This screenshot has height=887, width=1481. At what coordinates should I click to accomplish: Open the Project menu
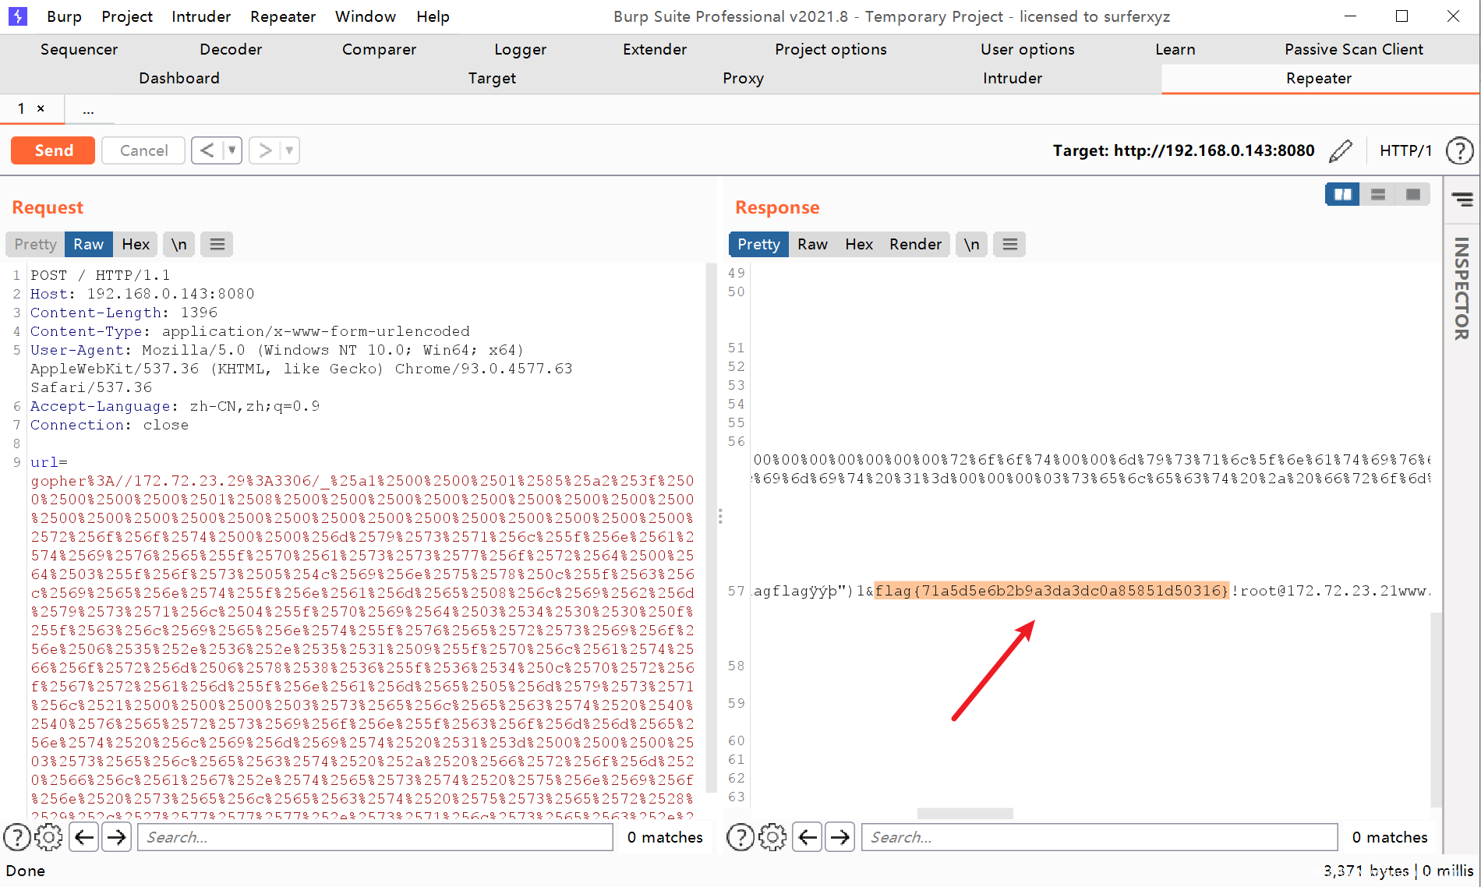point(127,16)
